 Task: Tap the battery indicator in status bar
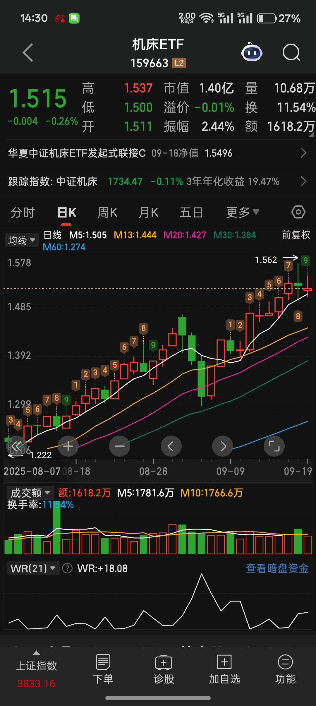coord(267,18)
